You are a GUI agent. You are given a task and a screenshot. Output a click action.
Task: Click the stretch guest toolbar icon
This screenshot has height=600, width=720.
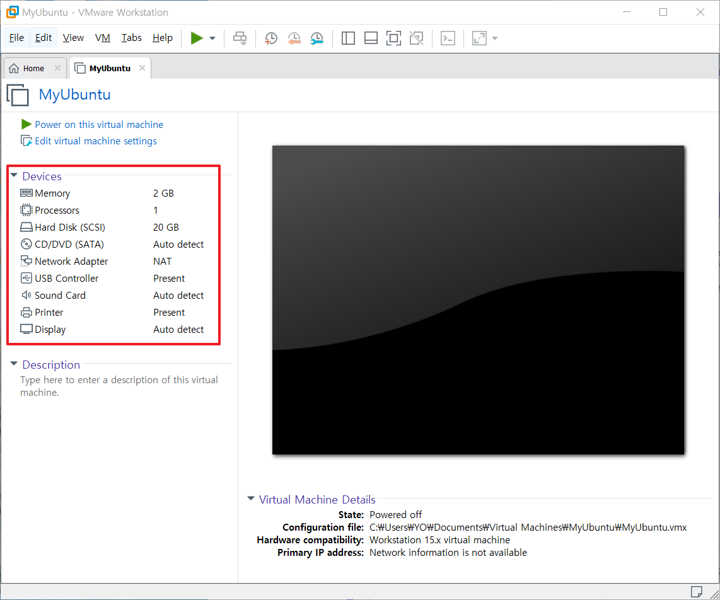click(479, 38)
